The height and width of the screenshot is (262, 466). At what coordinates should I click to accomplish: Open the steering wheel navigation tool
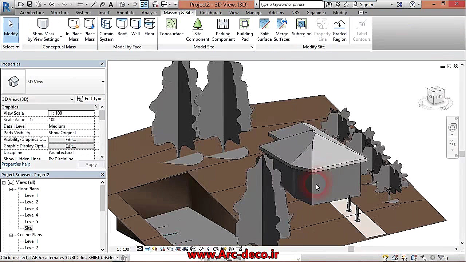tap(452, 127)
